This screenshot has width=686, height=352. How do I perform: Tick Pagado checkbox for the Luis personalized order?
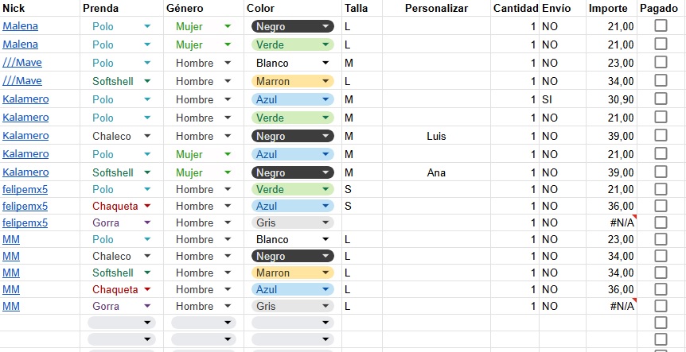coord(661,135)
